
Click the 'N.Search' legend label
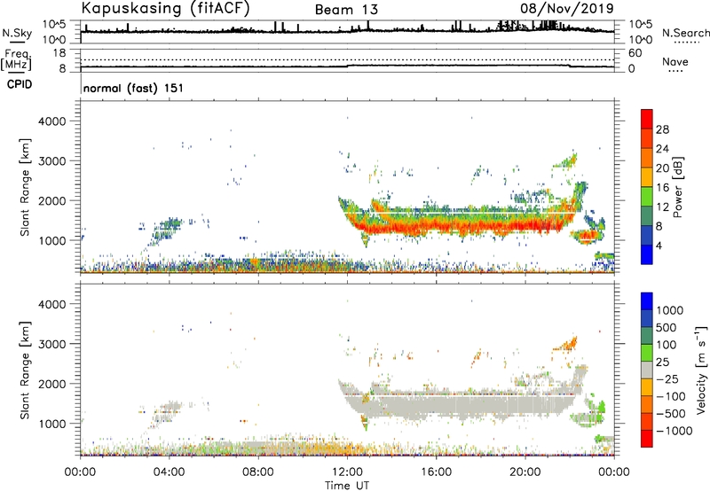pyautogui.click(x=685, y=33)
